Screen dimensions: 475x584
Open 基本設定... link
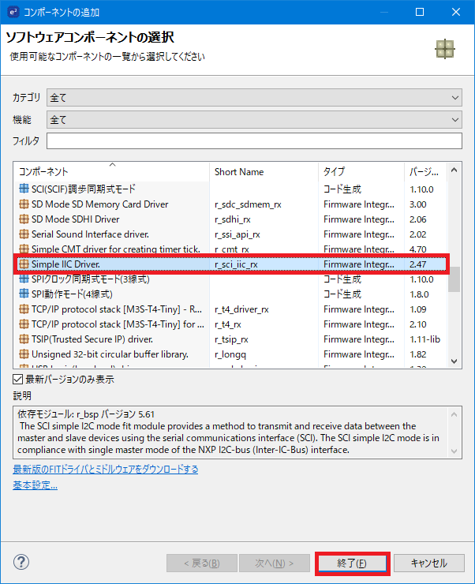35,485
